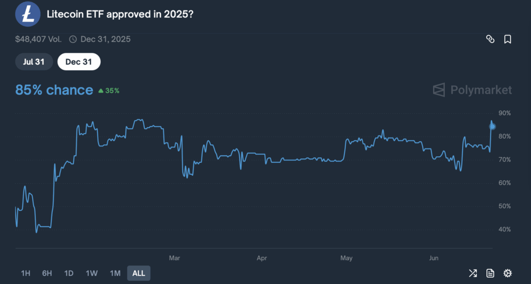Switch chart range to 1H
This screenshot has height=284, width=531.
(25, 273)
